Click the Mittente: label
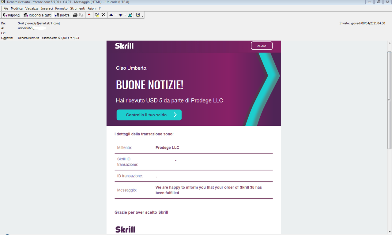Screen dimensions: 392x235 (124, 147)
